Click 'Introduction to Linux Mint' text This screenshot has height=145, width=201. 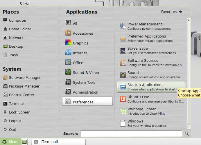146,114
